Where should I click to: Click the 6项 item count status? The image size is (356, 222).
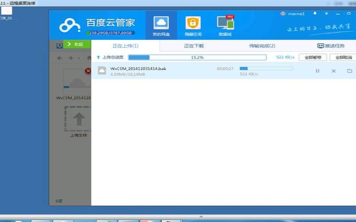pos(59,201)
